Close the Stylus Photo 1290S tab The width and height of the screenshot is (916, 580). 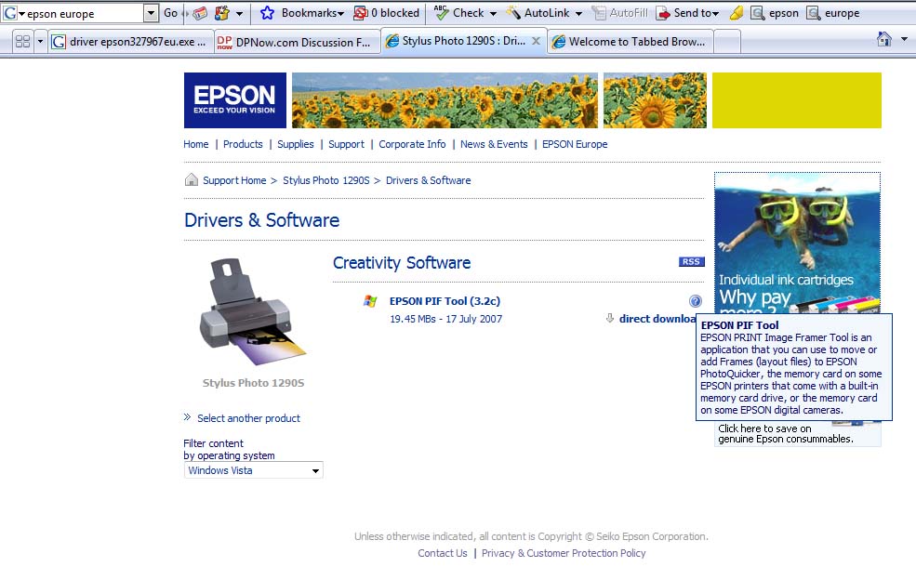click(535, 42)
